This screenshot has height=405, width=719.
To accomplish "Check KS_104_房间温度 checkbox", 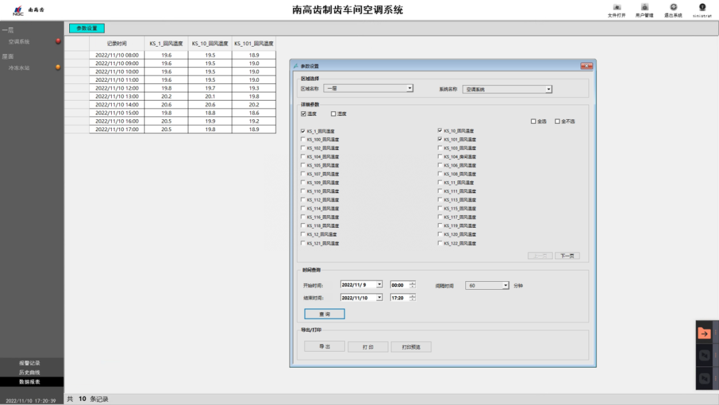I will click(440, 157).
